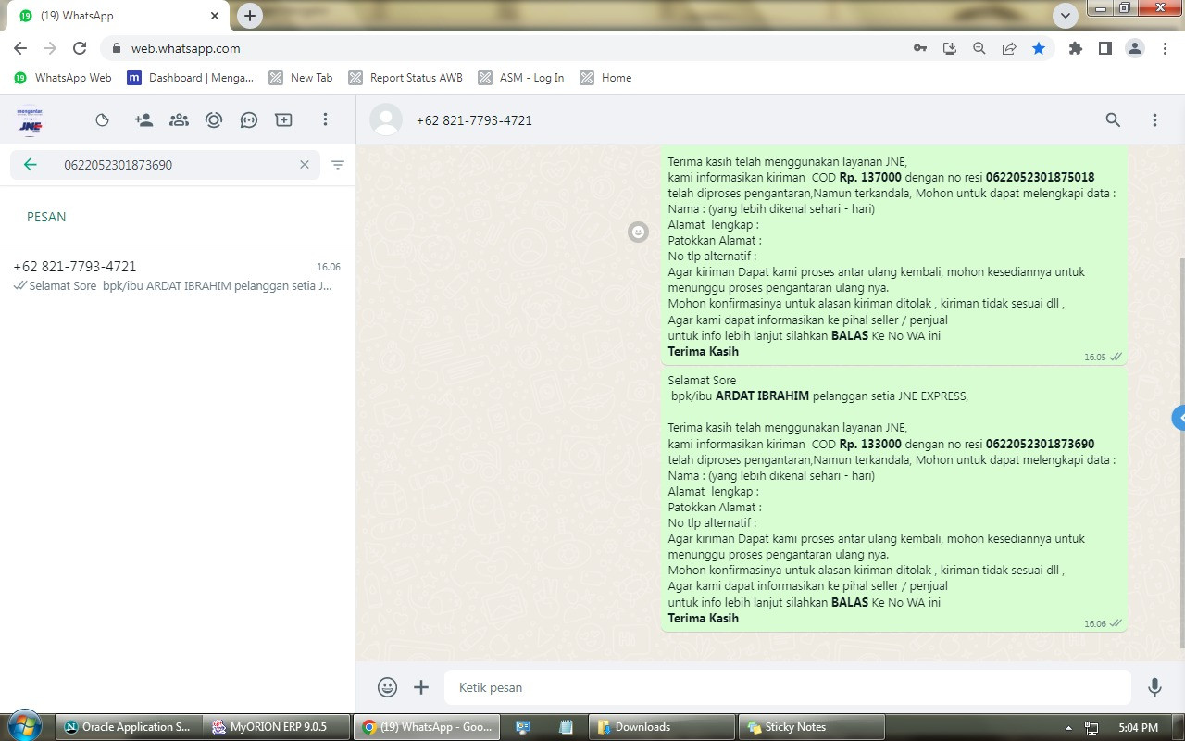Open contact info for +62 821-7793-4721 header
This screenshot has width=1185, height=741.
coord(474,120)
